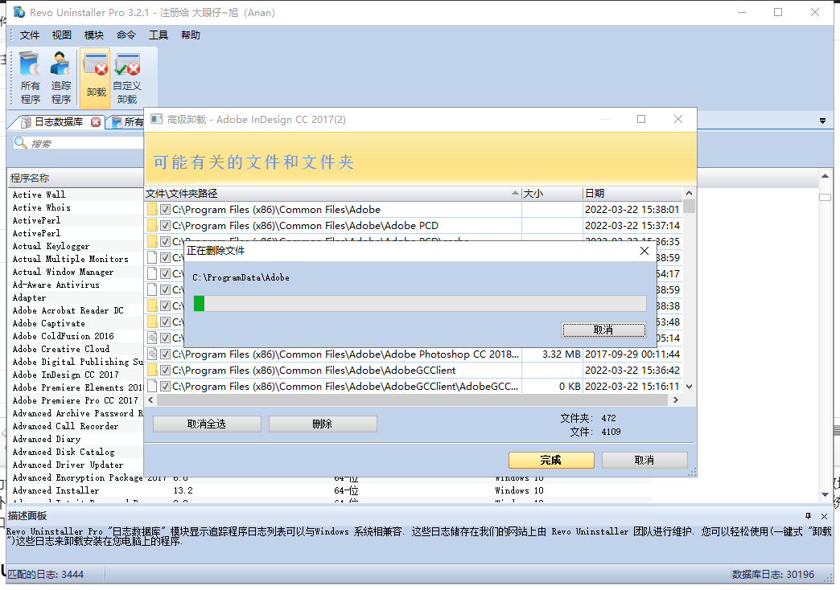
Task: Uncheck Adobe PCD folder checkbox
Action: (x=166, y=225)
